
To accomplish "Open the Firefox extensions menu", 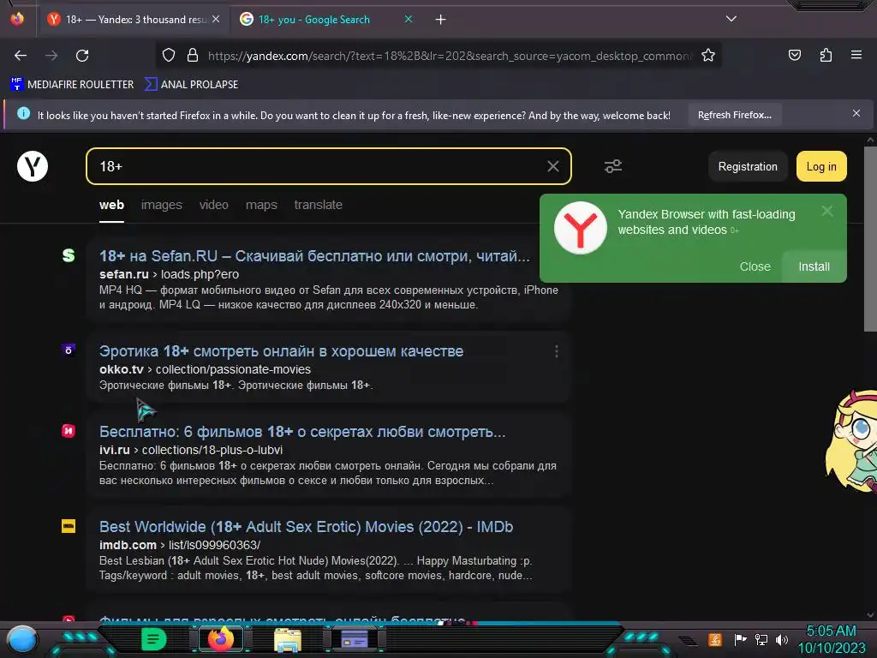I will [x=826, y=55].
